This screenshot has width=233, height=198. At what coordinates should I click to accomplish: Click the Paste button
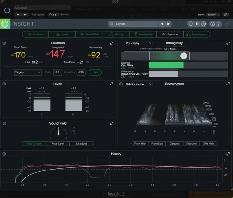click(64, 14)
